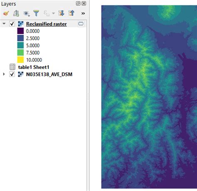
Task: Click the memory layer indicator beside Reclassified raster
Action: click(x=81, y=24)
